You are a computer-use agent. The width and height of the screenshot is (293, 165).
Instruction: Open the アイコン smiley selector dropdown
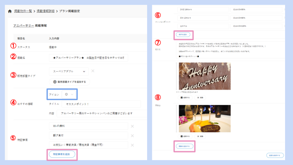(68, 95)
